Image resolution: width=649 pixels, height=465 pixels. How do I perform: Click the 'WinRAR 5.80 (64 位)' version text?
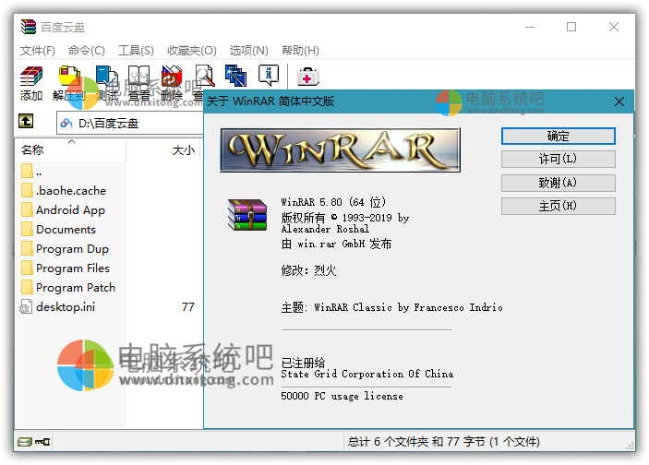click(333, 202)
